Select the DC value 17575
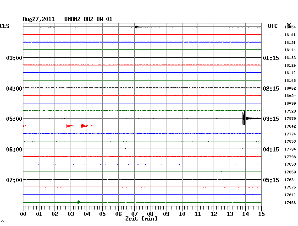 click(x=290, y=187)
